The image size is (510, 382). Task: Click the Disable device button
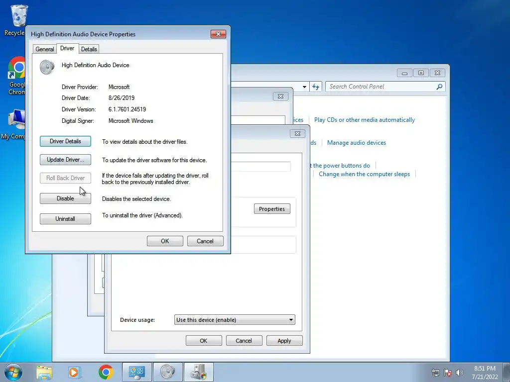click(65, 198)
